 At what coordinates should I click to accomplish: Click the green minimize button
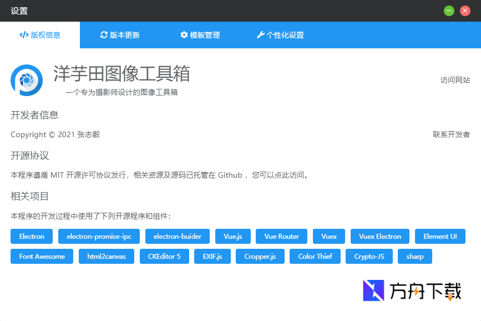(x=448, y=11)
